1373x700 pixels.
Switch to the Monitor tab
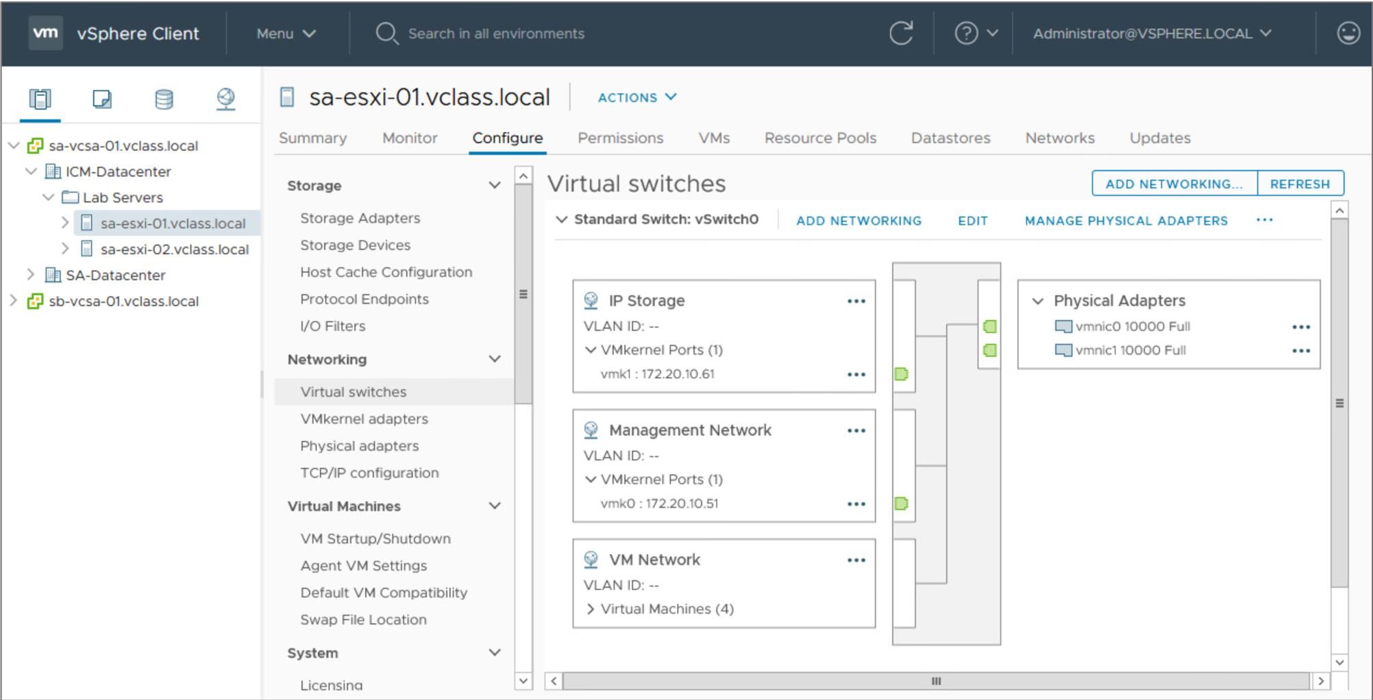410,138
